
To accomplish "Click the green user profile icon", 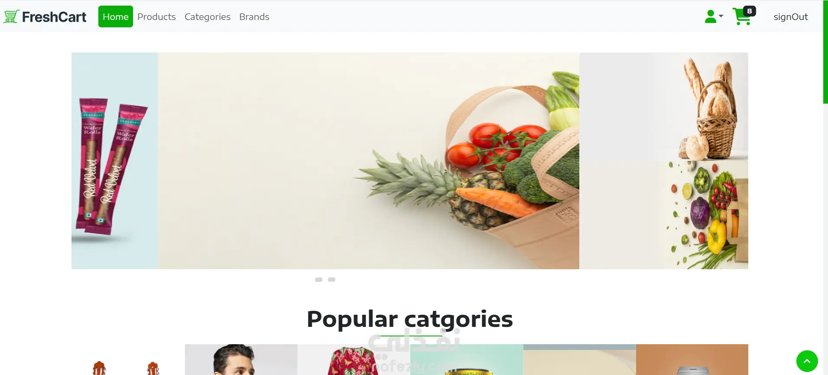I will coord(711,16).
